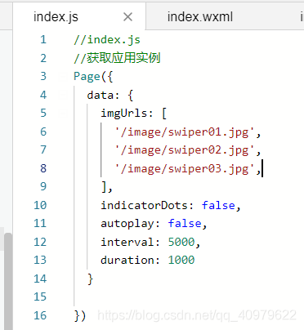Click the closing '}' on line 14
This screenshot has height=330, width=304.
[90, 279]
